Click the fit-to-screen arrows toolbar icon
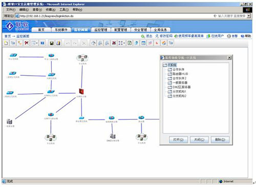The height and width of the screenshot is (187, 256). click(x=120, y=43)
